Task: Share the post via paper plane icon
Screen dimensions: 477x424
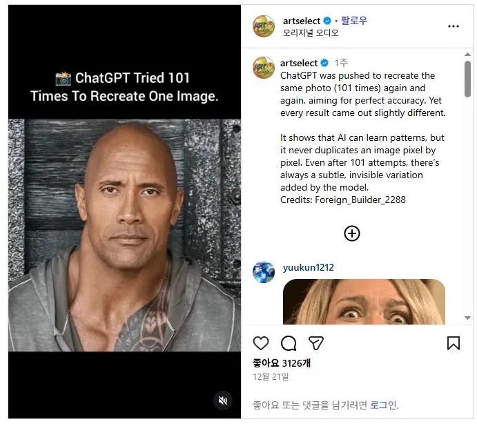Action: coord(315,343)
